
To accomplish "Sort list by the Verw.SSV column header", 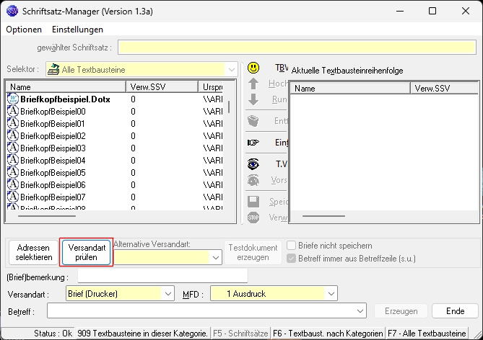I will coord(161,86).
